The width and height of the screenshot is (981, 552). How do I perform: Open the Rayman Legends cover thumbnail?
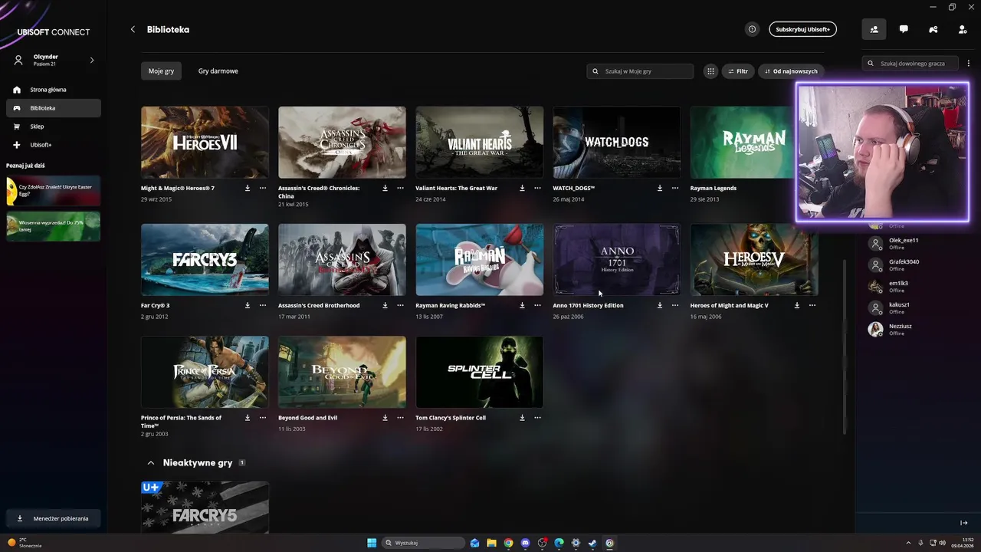pyautogui.click(x=742, y=142)
